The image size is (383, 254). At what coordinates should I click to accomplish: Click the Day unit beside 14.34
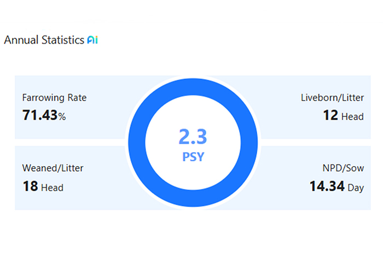tap(356, 188)
